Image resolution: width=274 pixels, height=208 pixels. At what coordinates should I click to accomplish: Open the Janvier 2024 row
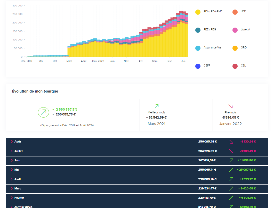pyautogui.click(x=12, y=206)
